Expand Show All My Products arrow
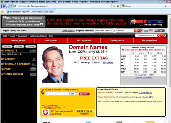Image resolution: width=171 pixels, height=123 pixels. (21, 54)
